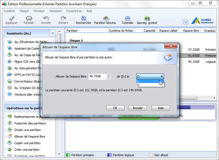Click the AOMEI Technology logo

(202, 20)
